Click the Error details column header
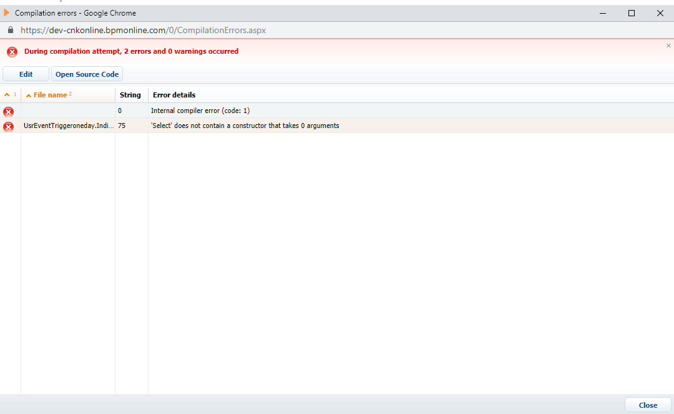The image size is (674, 414). (x=174, y=95)
